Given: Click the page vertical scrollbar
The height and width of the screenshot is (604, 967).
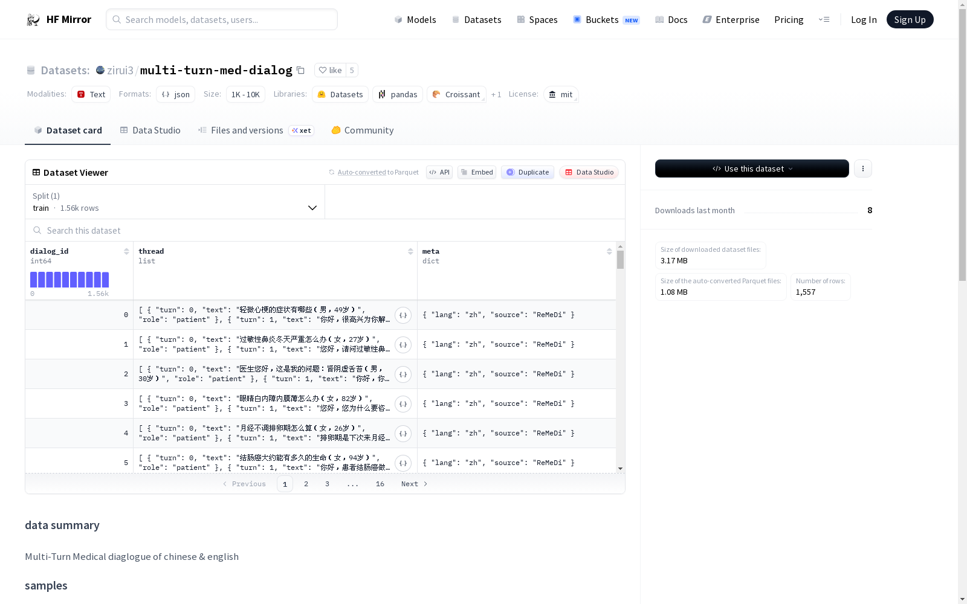Looking at the screenshot, I should pos(962,145).
